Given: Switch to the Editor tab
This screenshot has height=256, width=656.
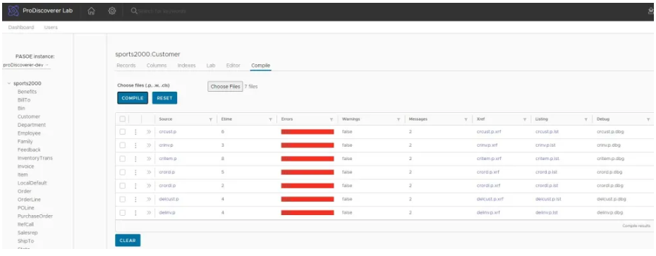Looking at the screenshot, I should pyautogui.click(x=233, y=66).
